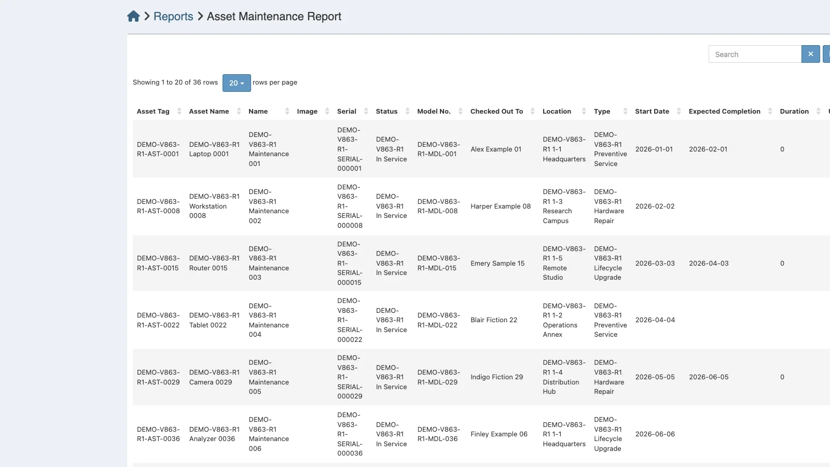Click expected completion 2026-06-05
This screenshot has width=830, height=467.
(709, 377)
